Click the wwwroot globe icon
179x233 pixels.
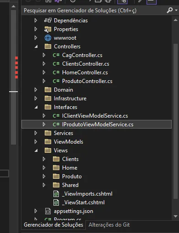[48, 38]
